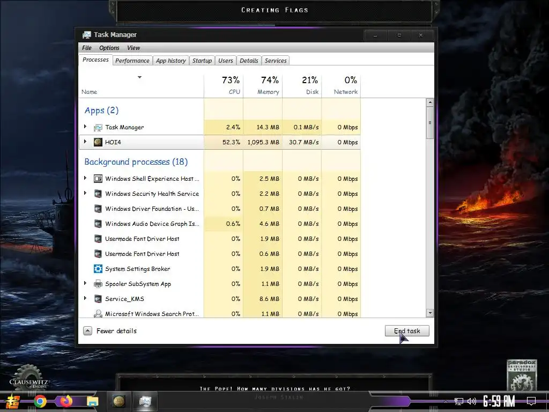Expand Windows Security Health Service row
The width and height of the screenshot is (549, 412).
[85, 193]
